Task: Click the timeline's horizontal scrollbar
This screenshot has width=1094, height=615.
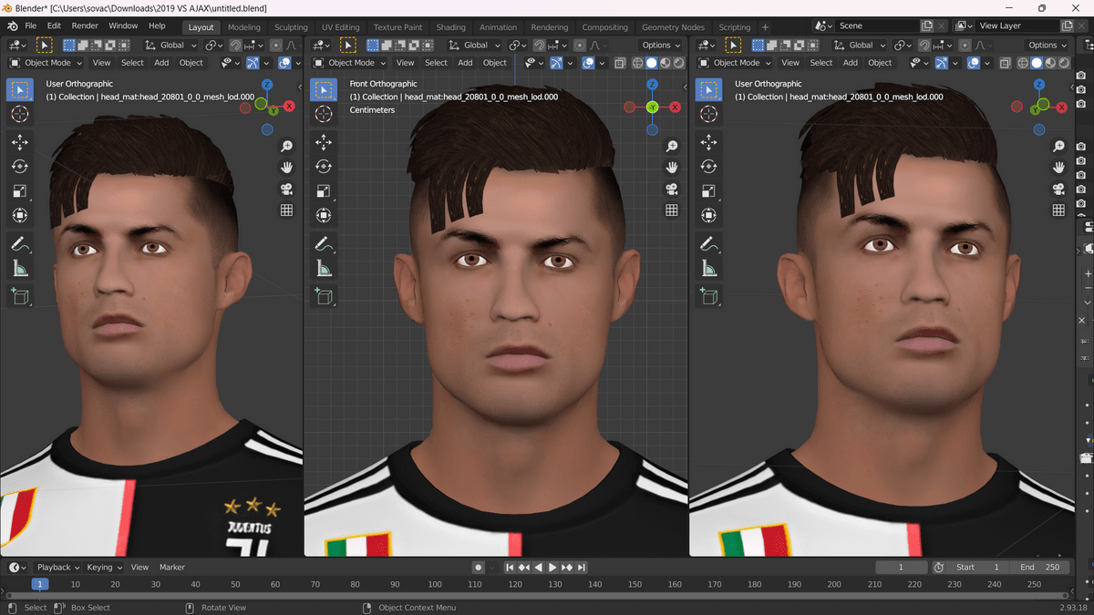Action: tap(547, 596)
